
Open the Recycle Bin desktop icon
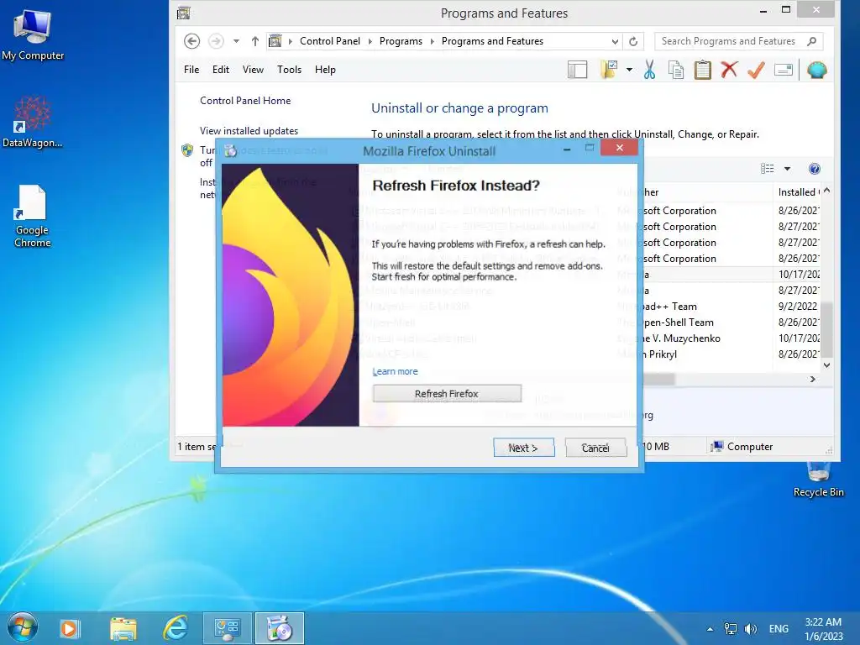[818, 480]
